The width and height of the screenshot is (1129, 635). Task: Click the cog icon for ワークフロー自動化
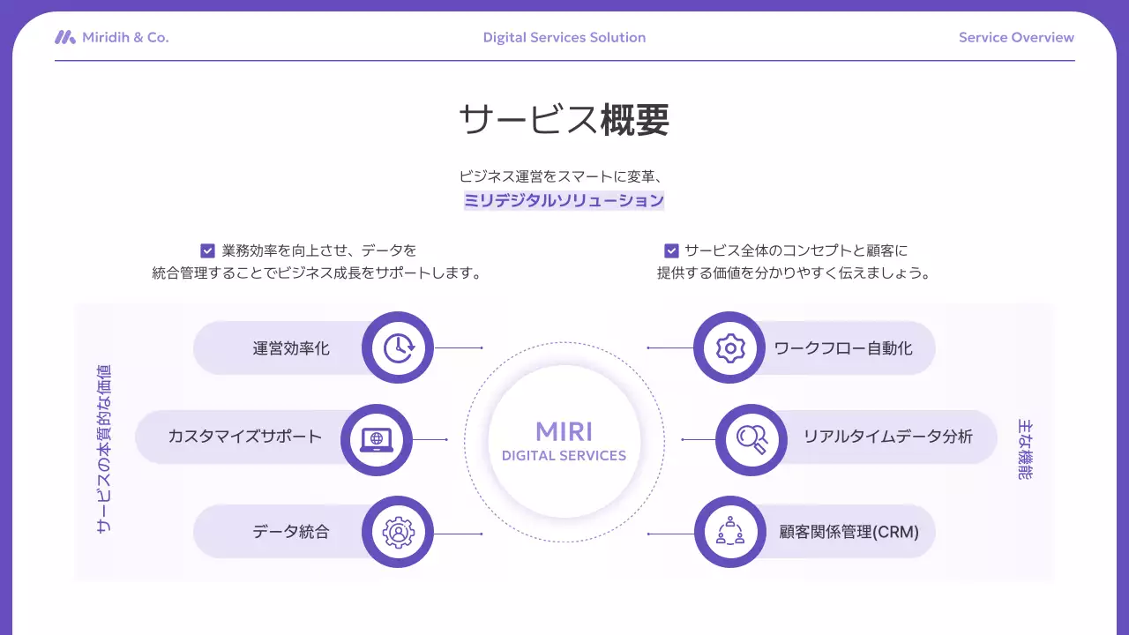(729, 348)
